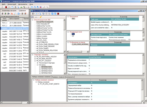Click the document search icon in main toolbar
The image size is (147, 107).
16,7
